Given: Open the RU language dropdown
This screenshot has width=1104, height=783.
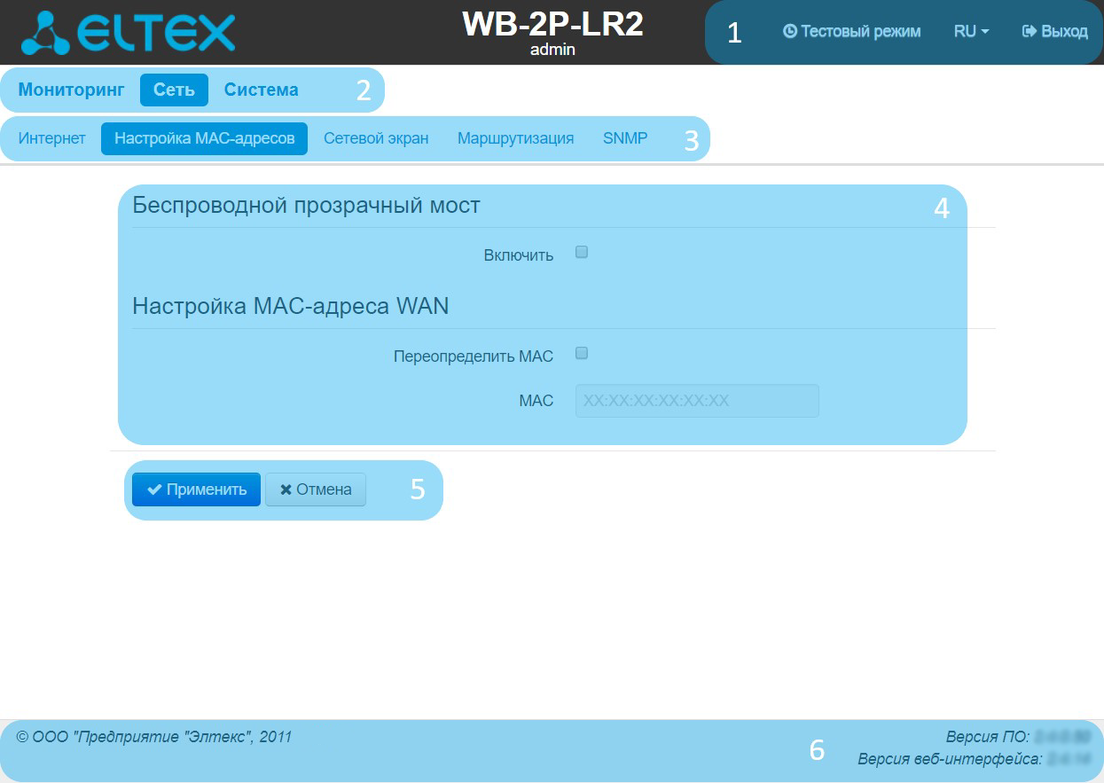Looking at the screenshot, I should 971,32.
